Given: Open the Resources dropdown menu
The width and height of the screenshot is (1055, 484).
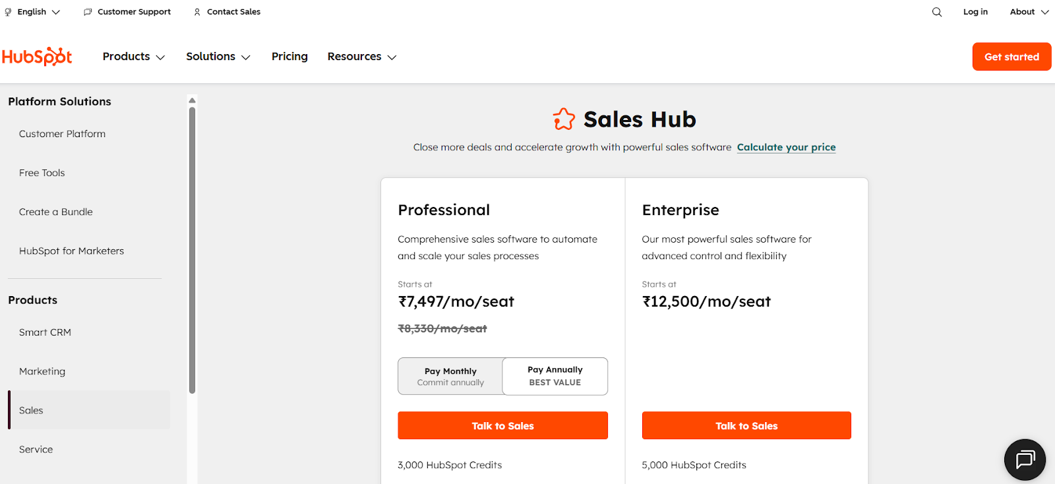Looking at the screenshot, I should (x=361, y=57).
